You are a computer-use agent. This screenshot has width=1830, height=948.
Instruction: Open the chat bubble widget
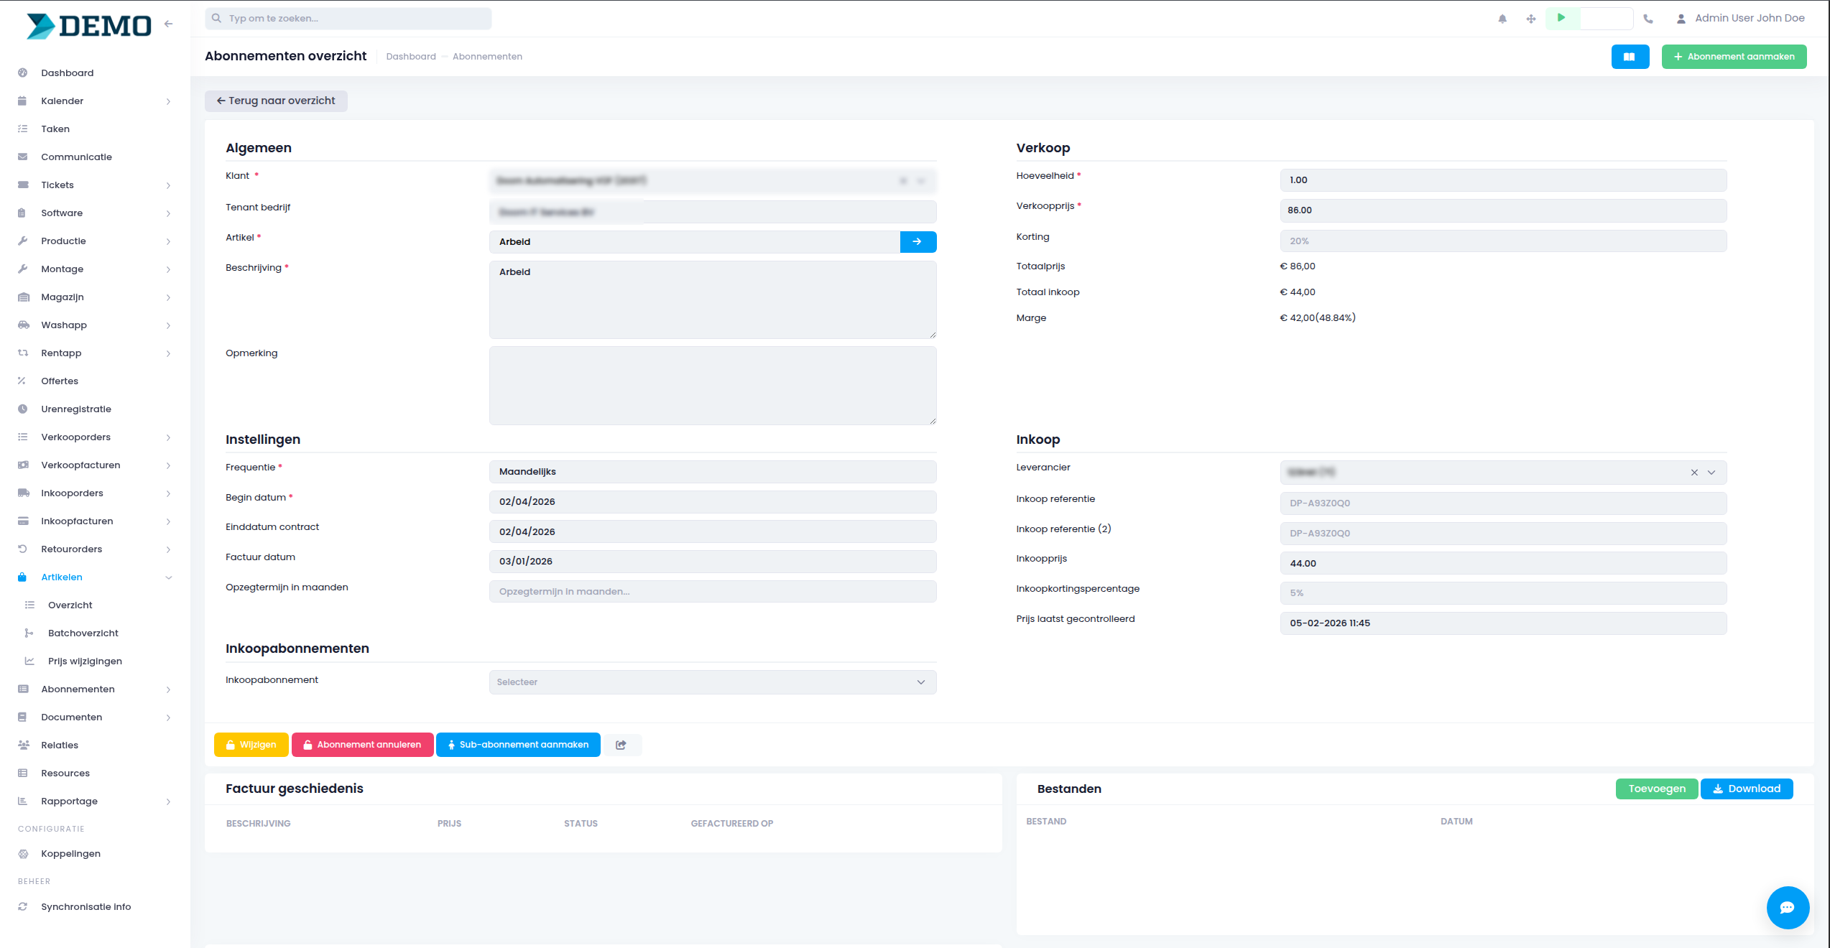click(x=1787, y=907)
